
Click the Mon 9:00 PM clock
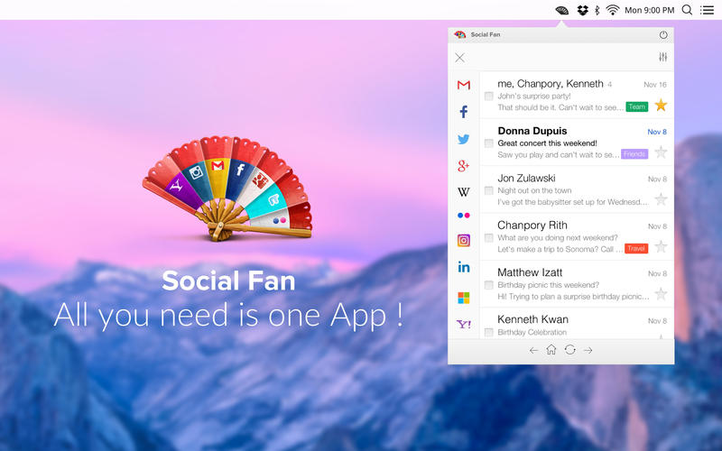(x=649, y=10)
